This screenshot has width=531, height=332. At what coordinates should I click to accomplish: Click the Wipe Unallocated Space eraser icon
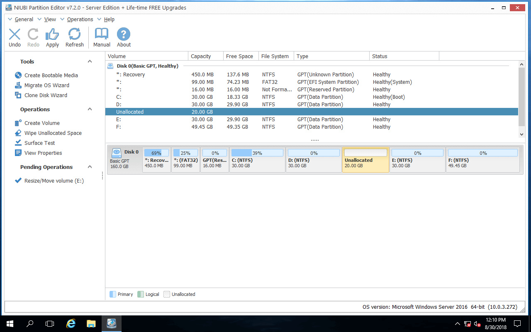pos(18,133)
